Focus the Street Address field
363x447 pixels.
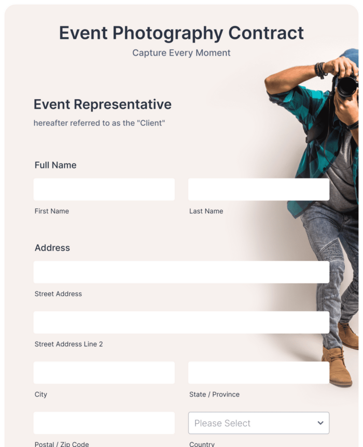pyautogui.click(x=181, y=272)
